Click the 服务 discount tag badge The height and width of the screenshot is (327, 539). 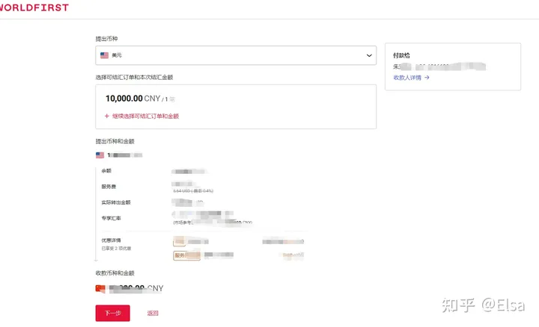[186, 255]
